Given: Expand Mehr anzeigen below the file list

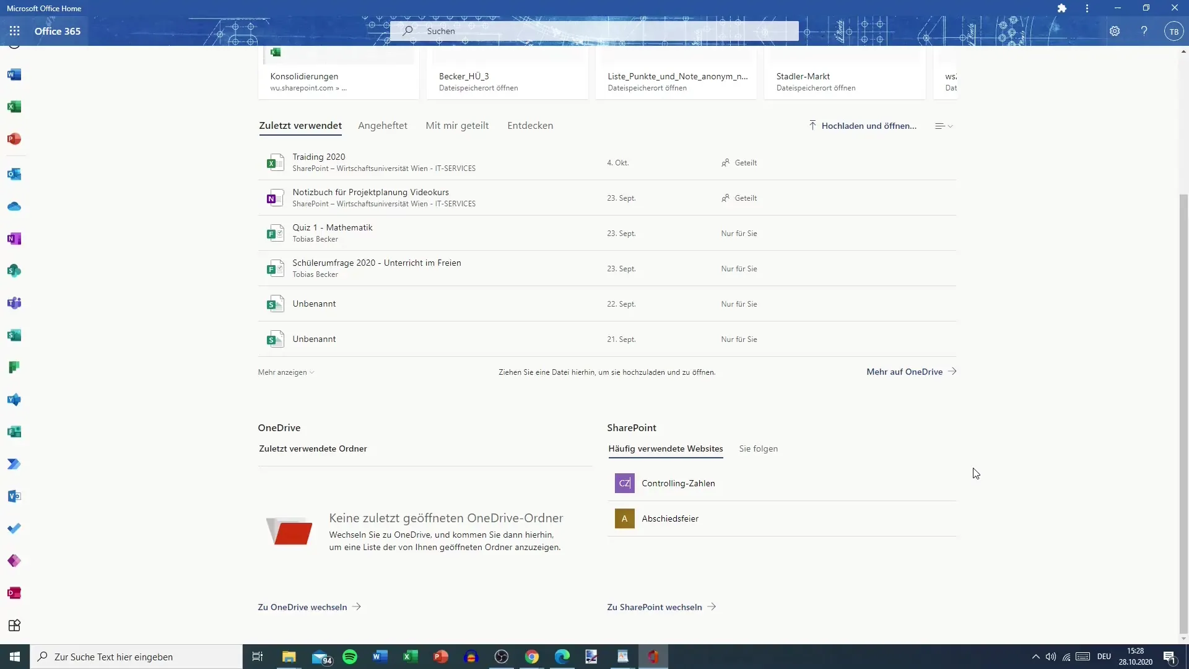Looking at the screenshot, I should [x=286, y=372].
